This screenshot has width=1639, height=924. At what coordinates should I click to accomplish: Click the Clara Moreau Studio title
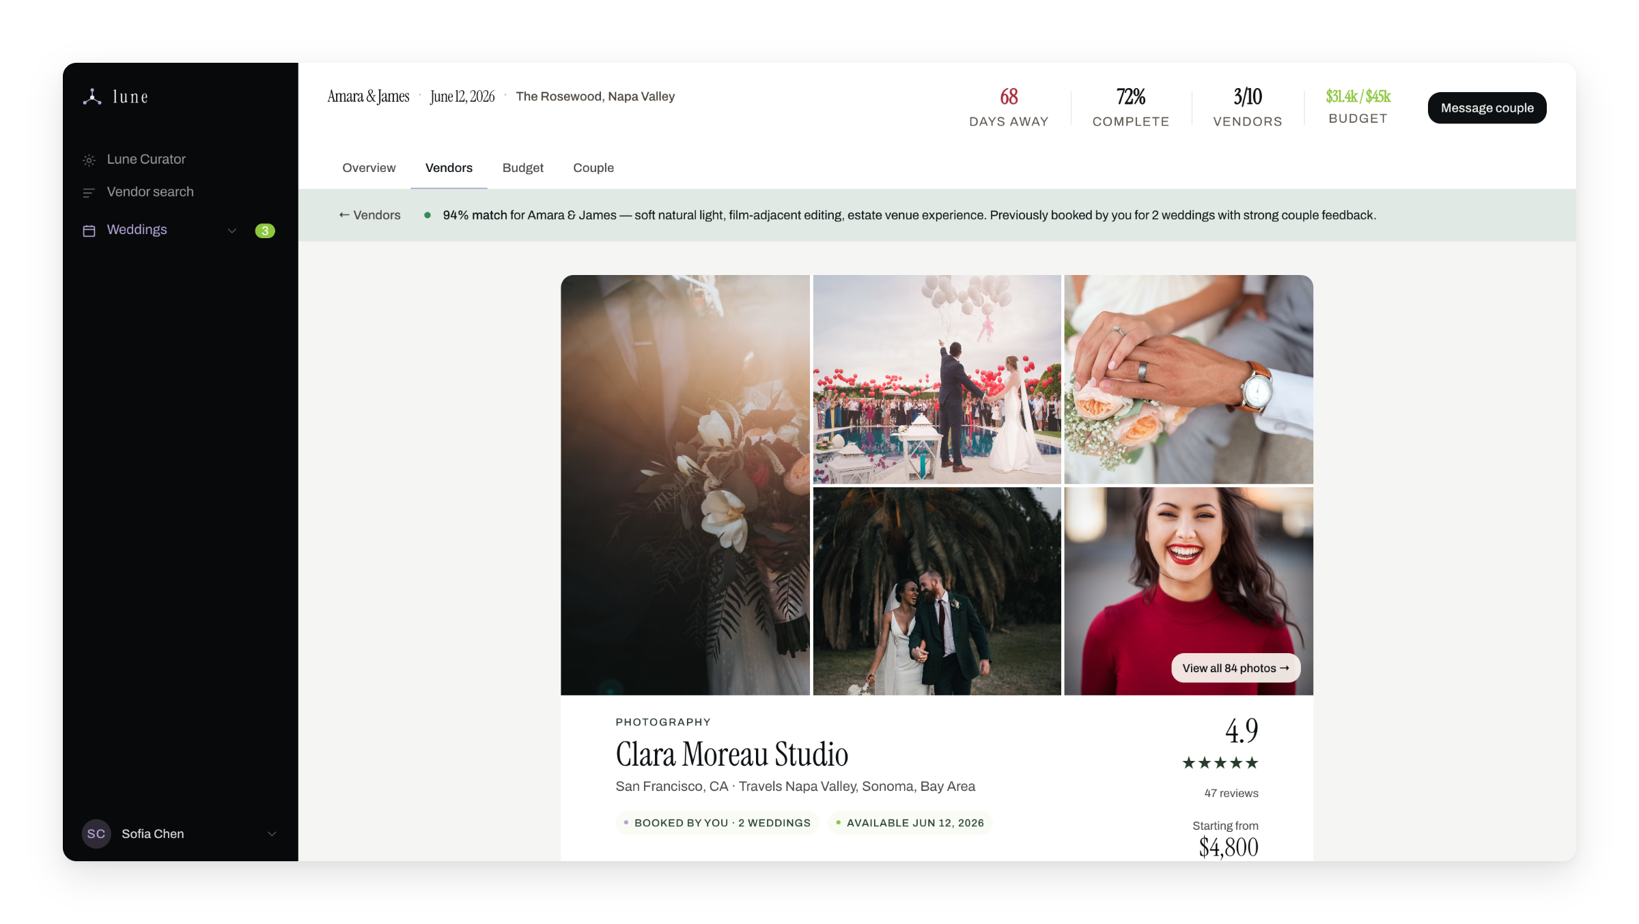[732, 754]
